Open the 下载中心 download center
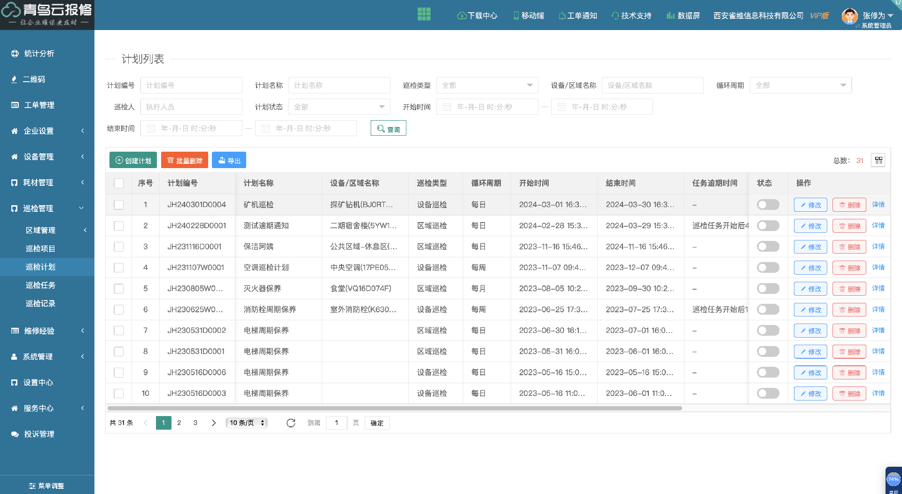Viewport: 902px width, 494px height. [477, 15]
